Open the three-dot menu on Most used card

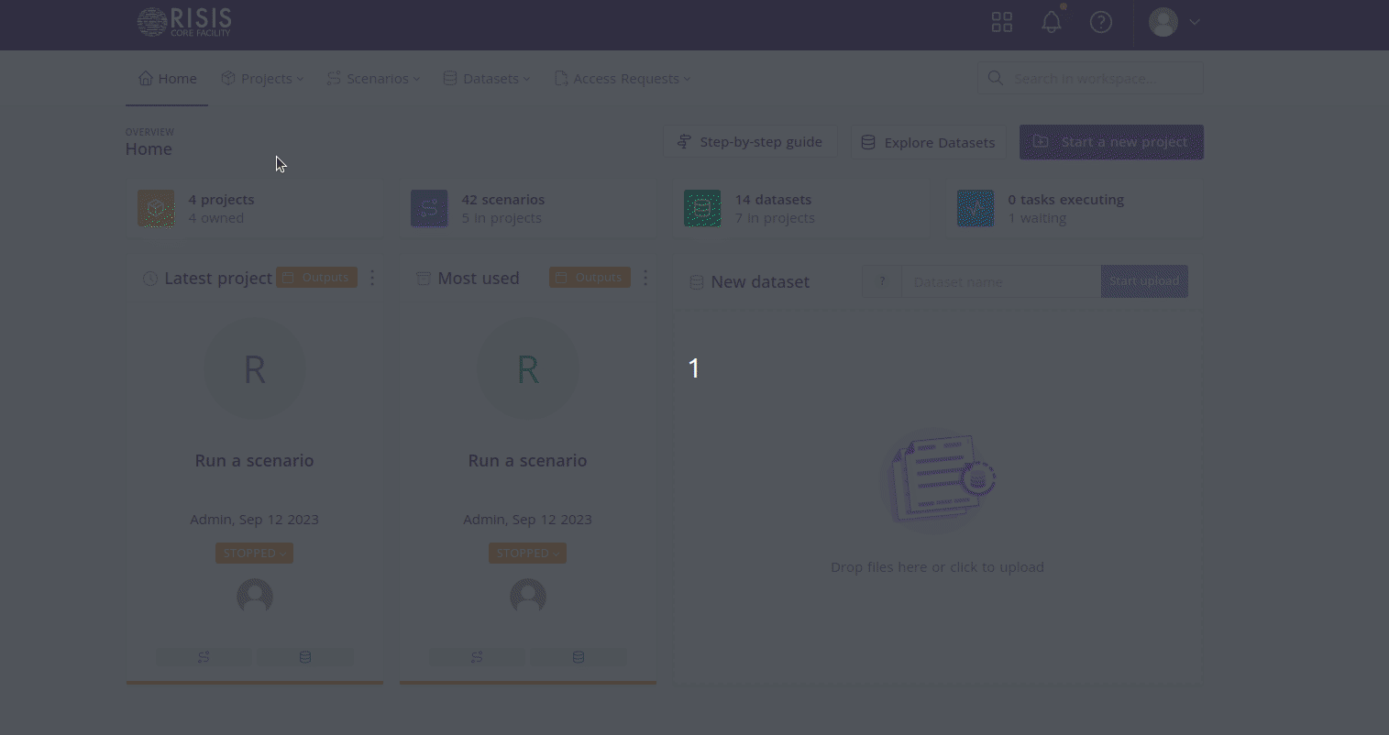pyautogui.click(x=645, y=277)
